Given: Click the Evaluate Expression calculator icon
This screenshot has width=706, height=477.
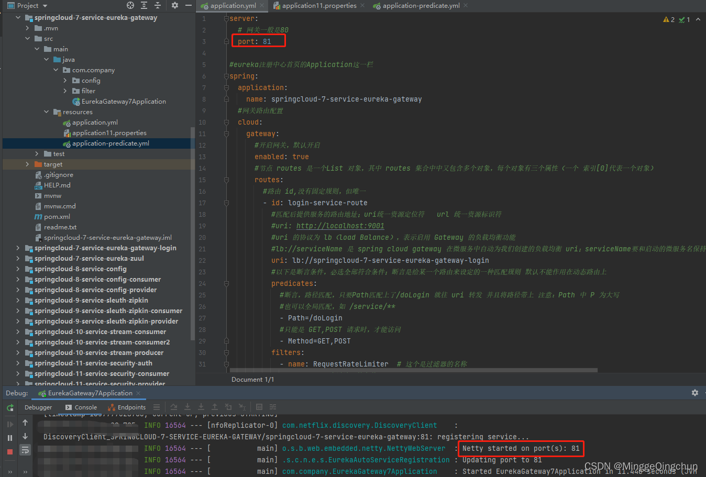Looking at the screenshot, I should click(x=259, y=407).
